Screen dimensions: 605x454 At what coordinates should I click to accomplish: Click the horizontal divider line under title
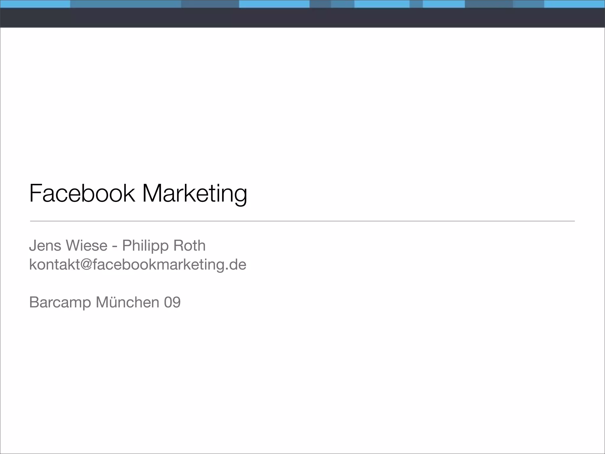click(302, 221)
